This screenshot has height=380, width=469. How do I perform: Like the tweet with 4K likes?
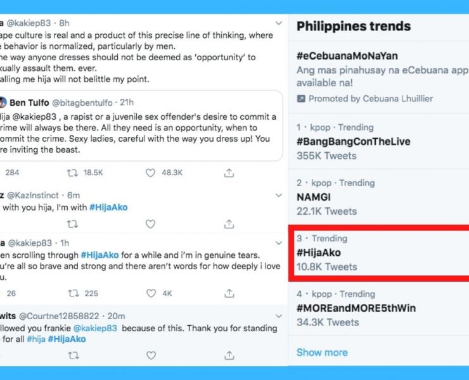point(150,293)
